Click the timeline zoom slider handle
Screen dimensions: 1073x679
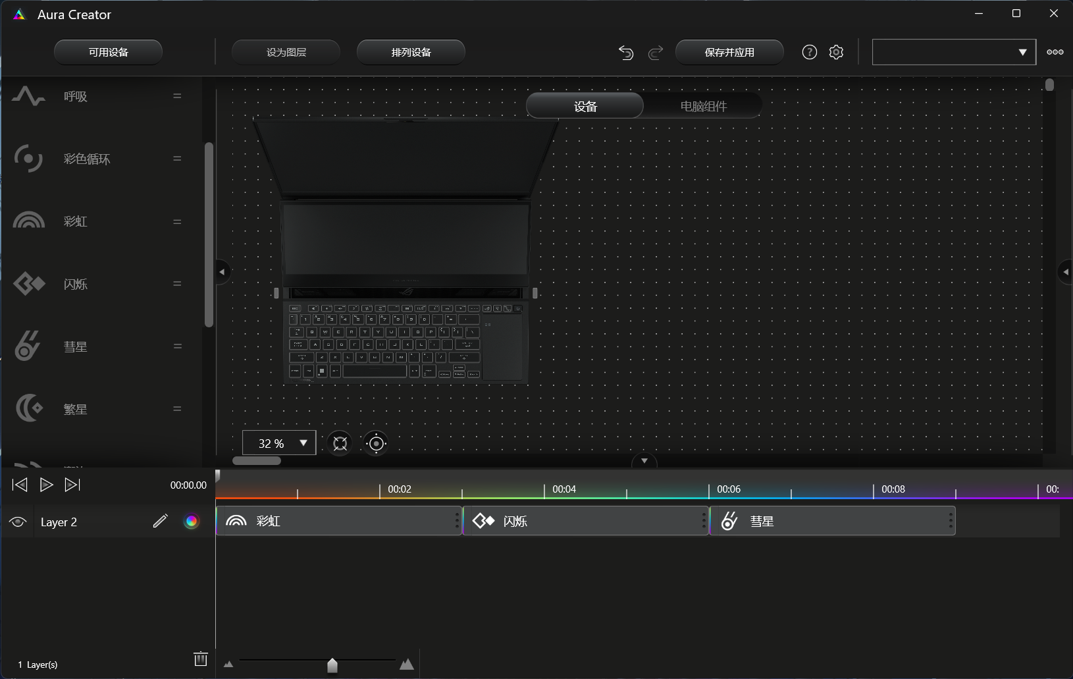(332, 665)
